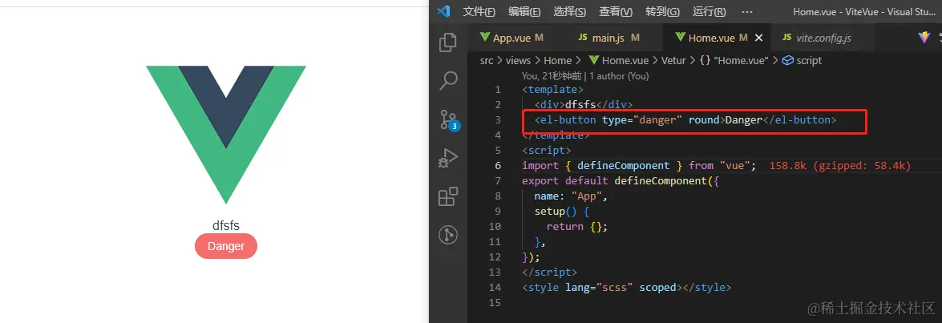This screenshot has height=323, width=942.
Task: Open the Extensions view in activity bar
Action: [448, 196]
